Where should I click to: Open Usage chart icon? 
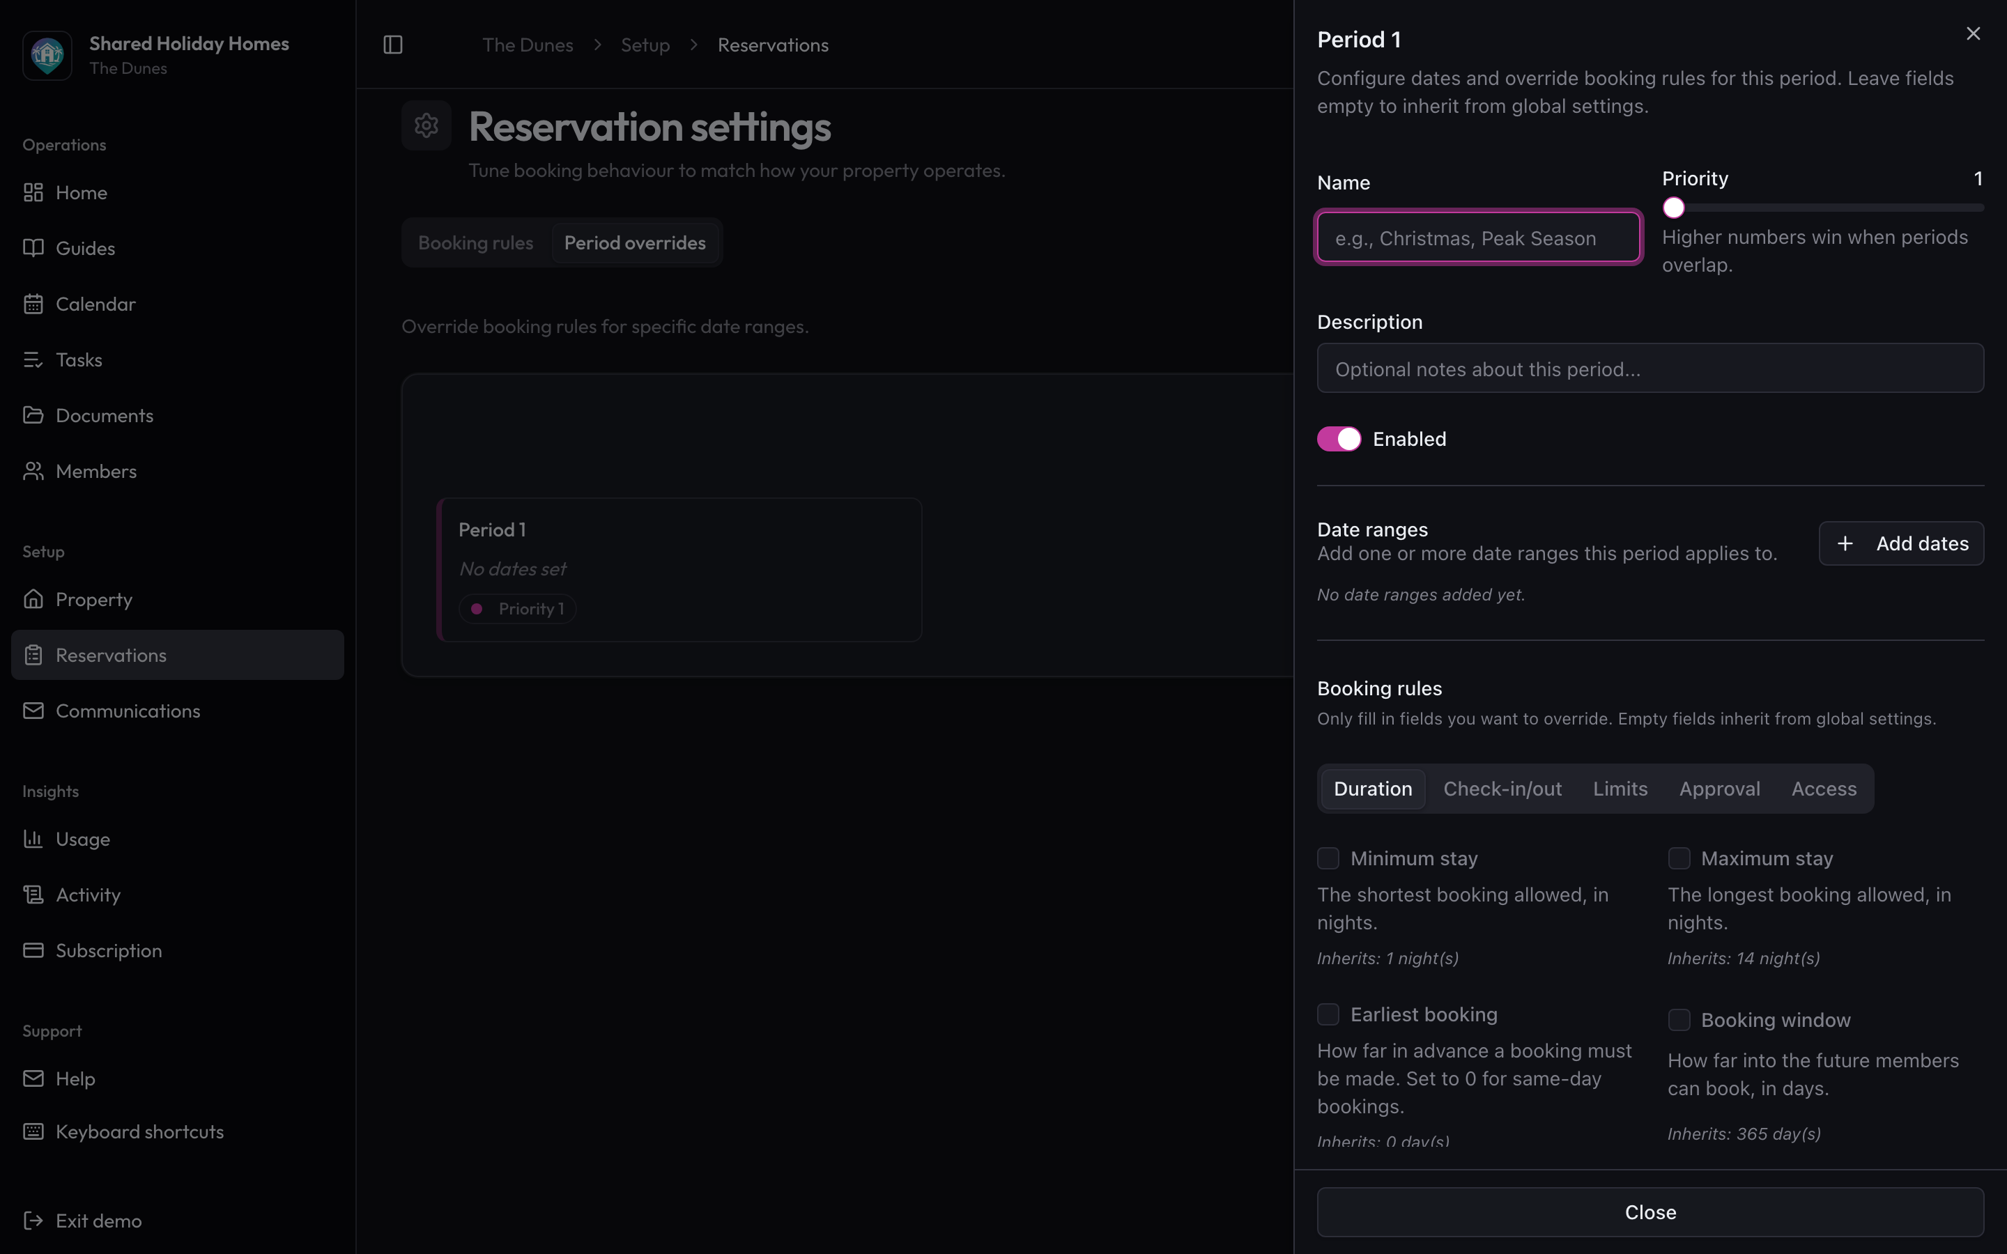click(x=33, y=839)
